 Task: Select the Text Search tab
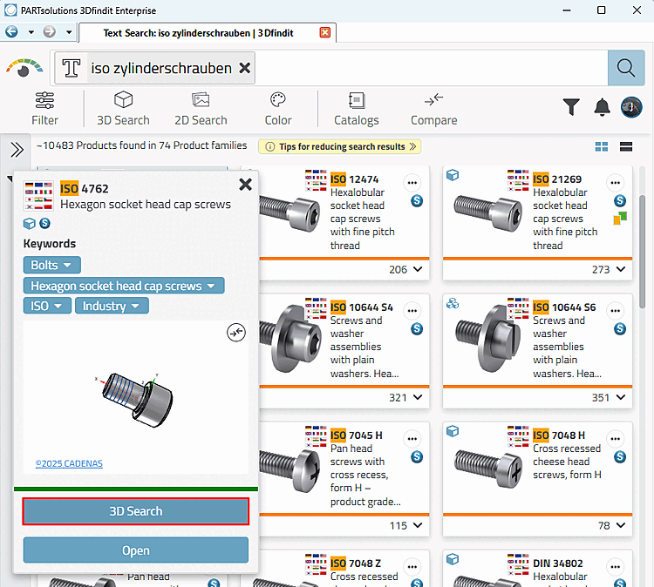coord(199,33)
